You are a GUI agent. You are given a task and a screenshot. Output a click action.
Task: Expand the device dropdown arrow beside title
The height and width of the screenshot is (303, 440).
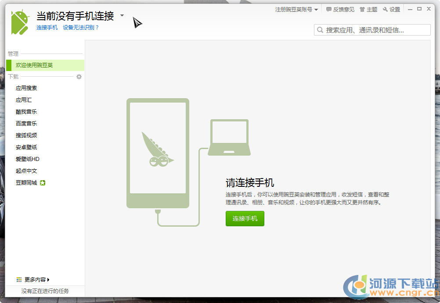(x=122, y=15)
